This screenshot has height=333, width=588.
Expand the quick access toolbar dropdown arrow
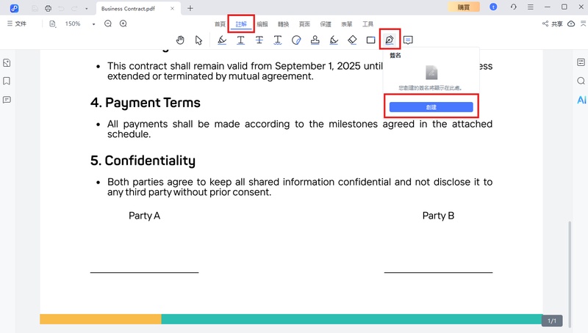[x=87, y=8]
